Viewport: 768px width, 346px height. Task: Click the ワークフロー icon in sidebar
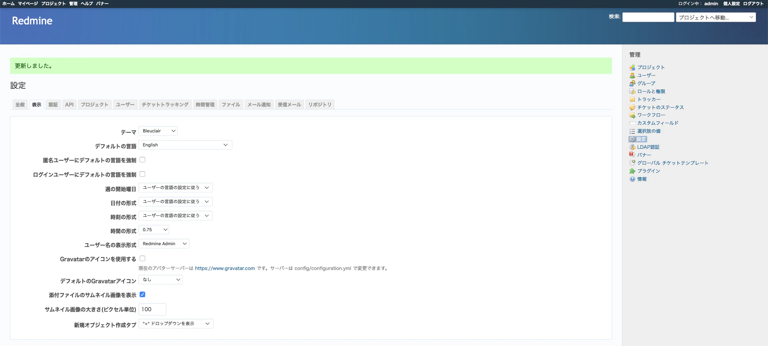pyautogui.click(x=632, y=115)
